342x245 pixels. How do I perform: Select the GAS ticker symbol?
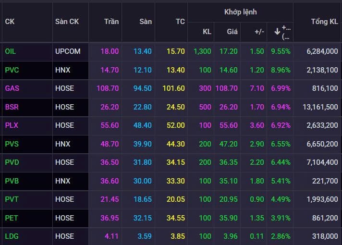pyautogui.click(x=12, y=88)
